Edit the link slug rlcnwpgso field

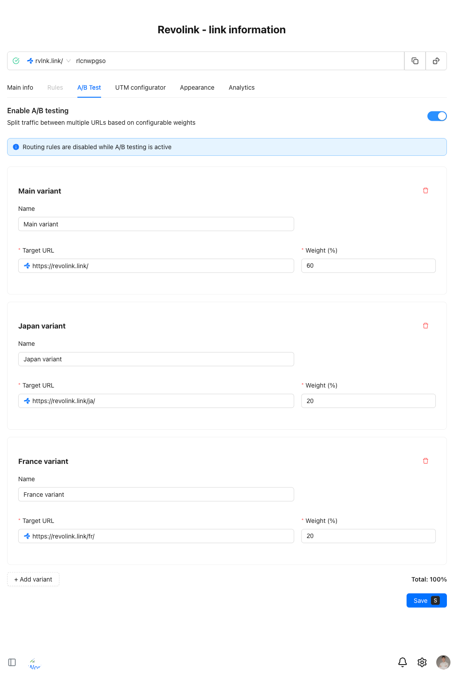point(238,61)
